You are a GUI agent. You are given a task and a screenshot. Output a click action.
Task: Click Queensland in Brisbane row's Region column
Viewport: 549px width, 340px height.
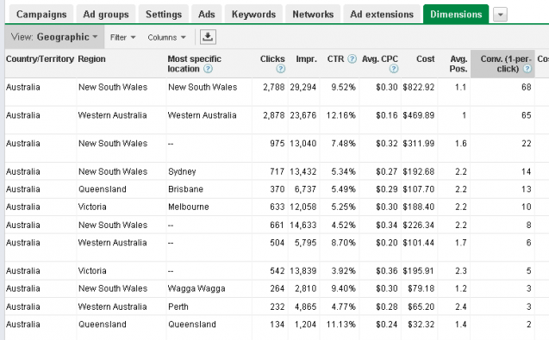coord(102,189)
